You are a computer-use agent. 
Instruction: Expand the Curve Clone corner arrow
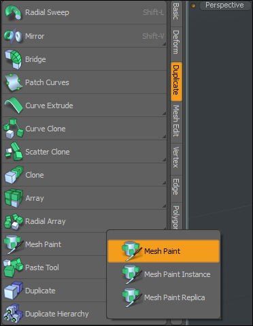164,136
